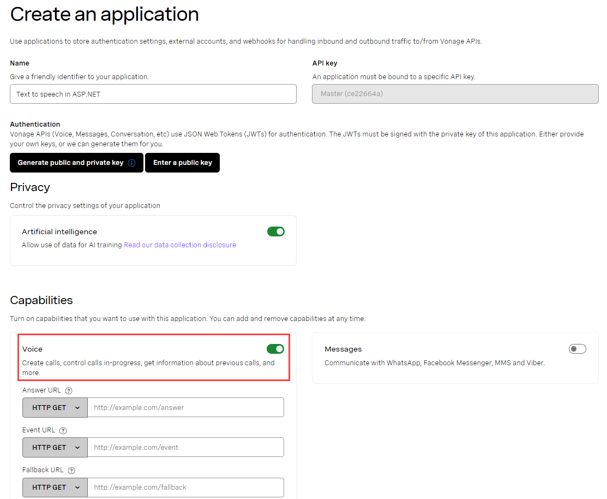The height and width of the screenshot is (499, 607).
Task: Click the Artificial intelligence title text
Action: pos(59,231)
